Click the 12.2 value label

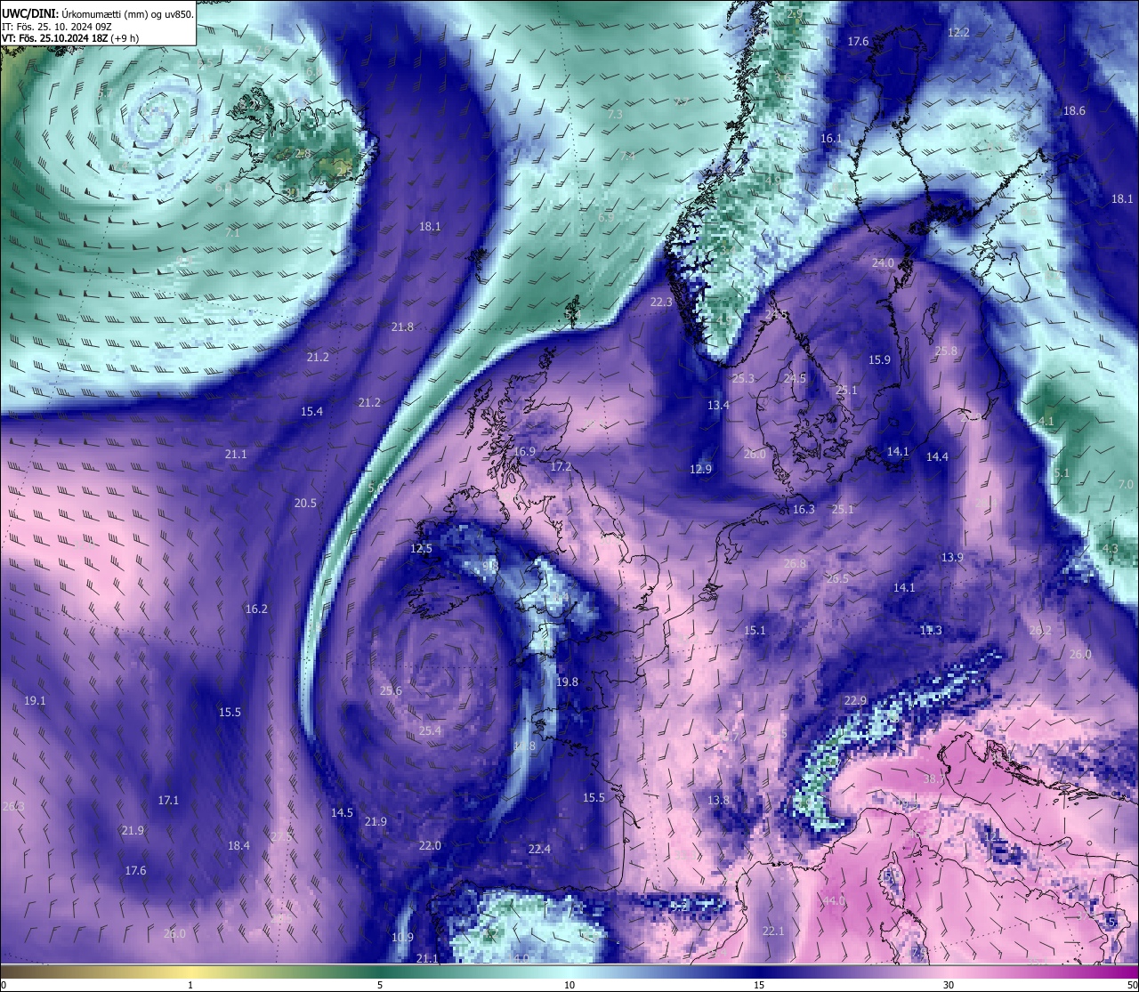click(x=958, y=32)
